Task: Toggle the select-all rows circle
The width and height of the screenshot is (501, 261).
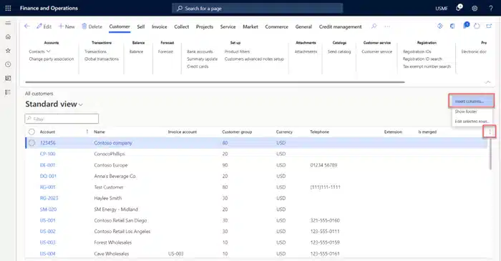Action: (x=31, y=132)
